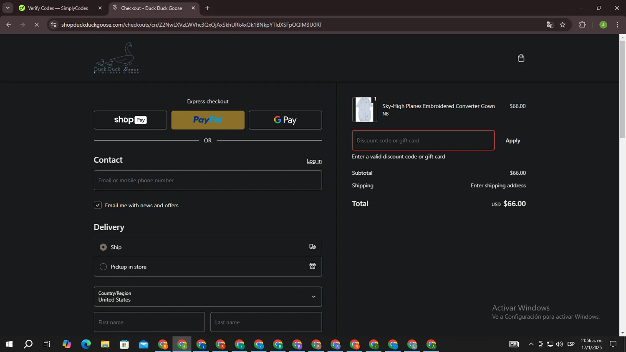Open Task View on the taskbar
626x352 pixels.
tap(47, 344)
